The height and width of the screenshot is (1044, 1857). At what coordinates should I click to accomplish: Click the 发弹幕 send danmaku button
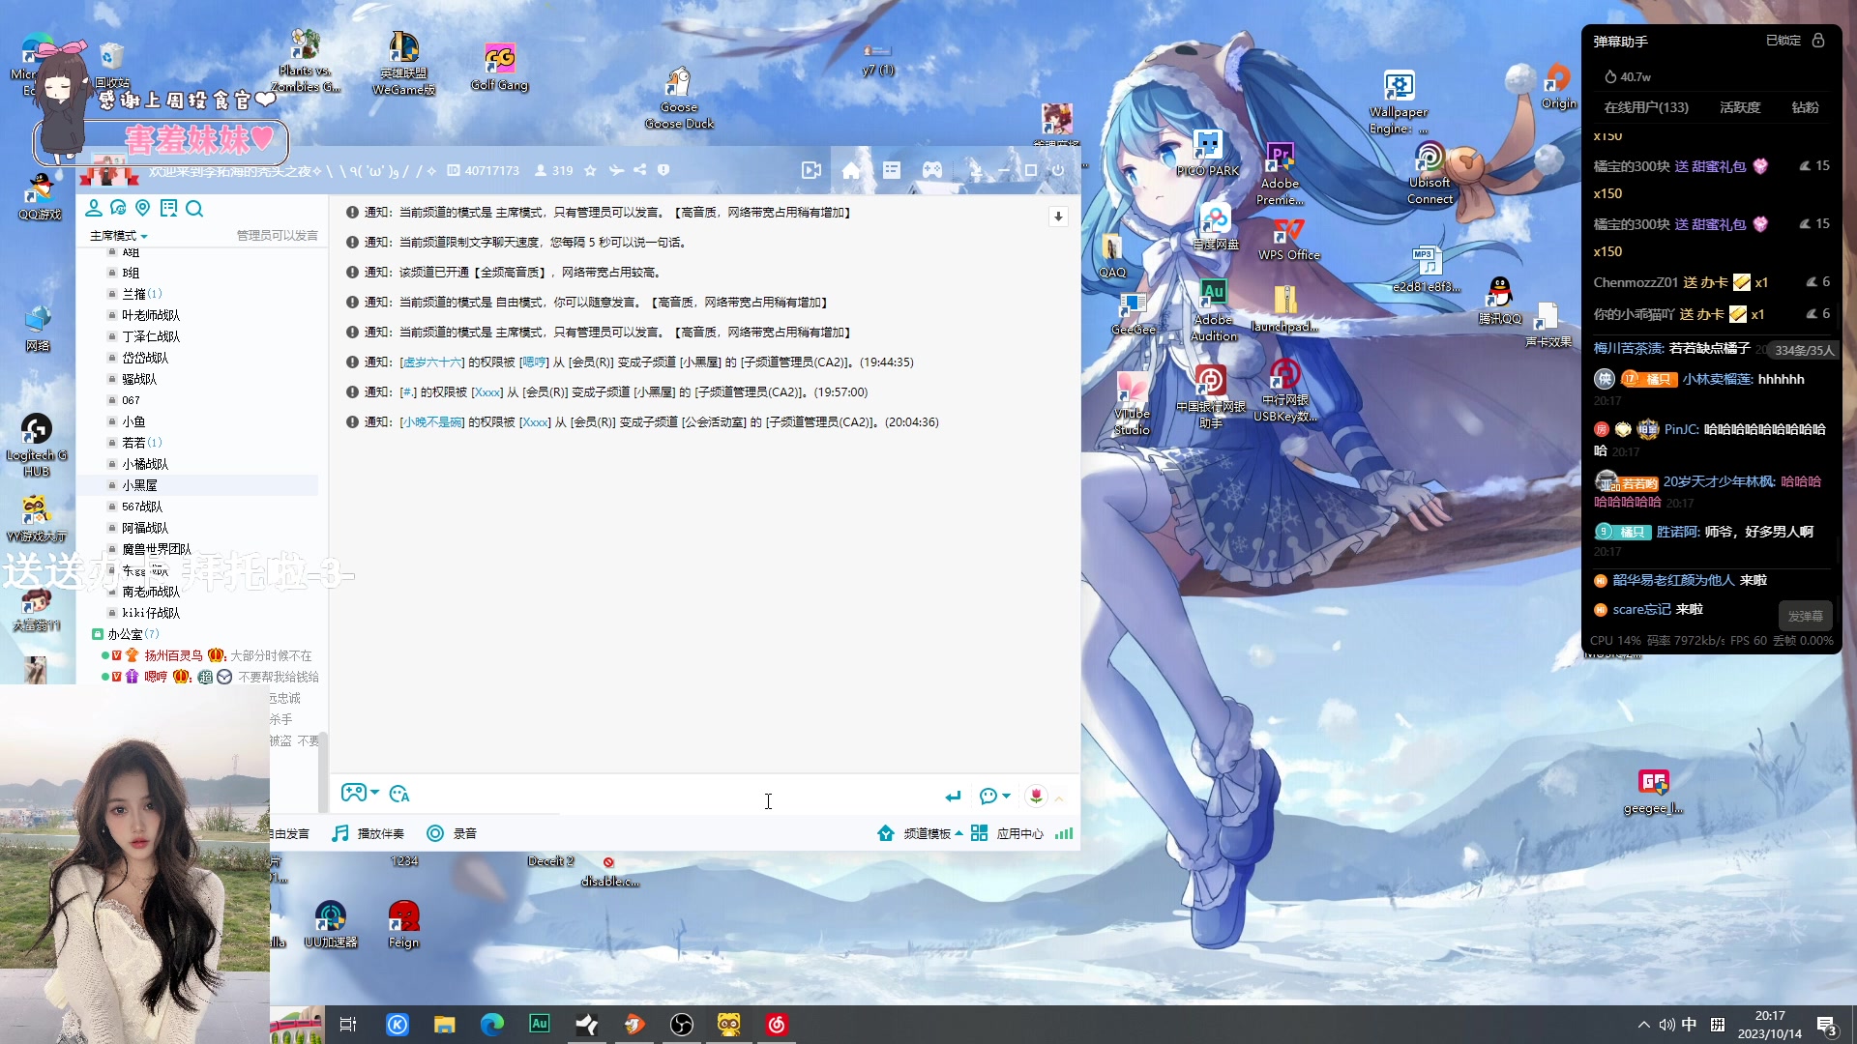click(1807, 615)
